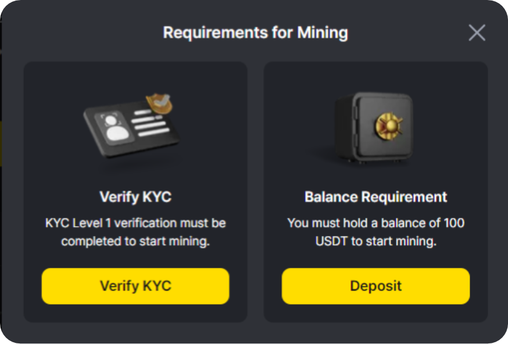The height and width of the screenshot is (344, 508).
Task: Click the safe's feet beneath the door
Action: [x=373, y=161]
